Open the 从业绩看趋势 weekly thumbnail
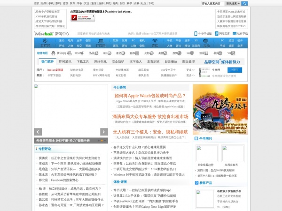Viewport: 282px width, 211px height. point(207,153)
